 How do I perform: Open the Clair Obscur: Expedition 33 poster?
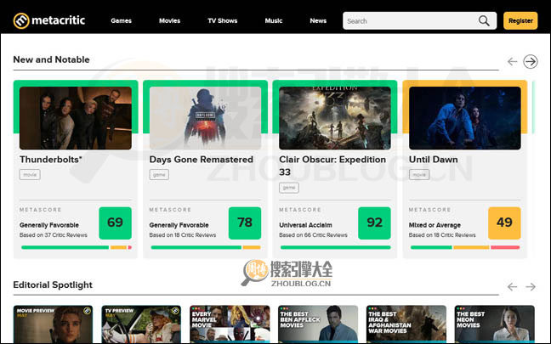point(335,118)
